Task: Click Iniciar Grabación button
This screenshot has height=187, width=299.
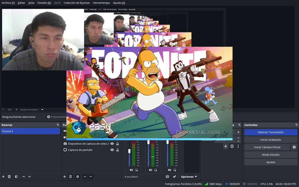Action: click(271, 140)
